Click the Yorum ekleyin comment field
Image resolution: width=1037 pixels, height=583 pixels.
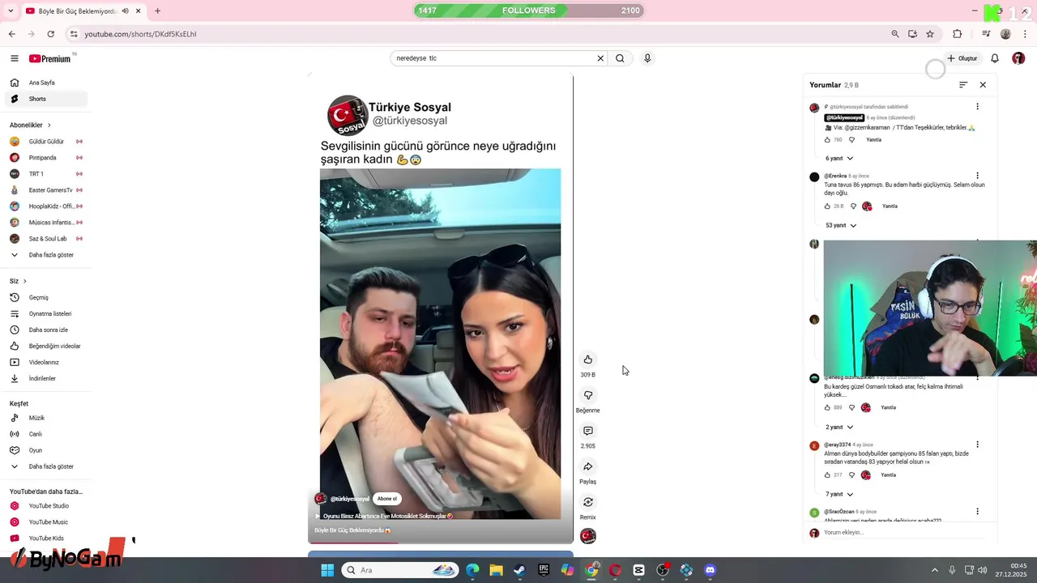(x=904, y=533)
